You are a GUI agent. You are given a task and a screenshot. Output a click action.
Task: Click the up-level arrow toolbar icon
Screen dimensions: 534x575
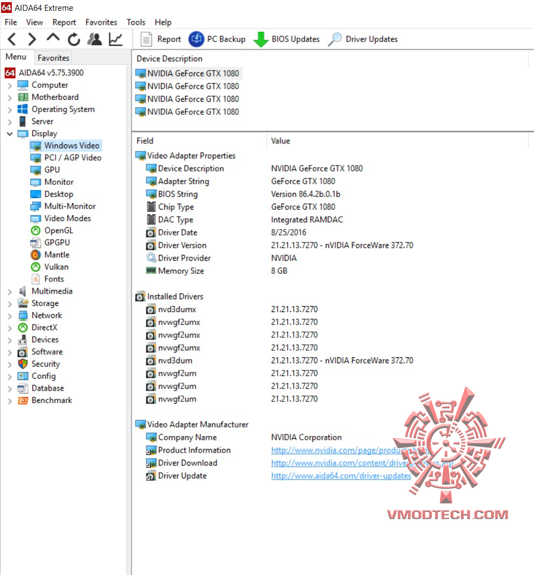pos(53,38)
